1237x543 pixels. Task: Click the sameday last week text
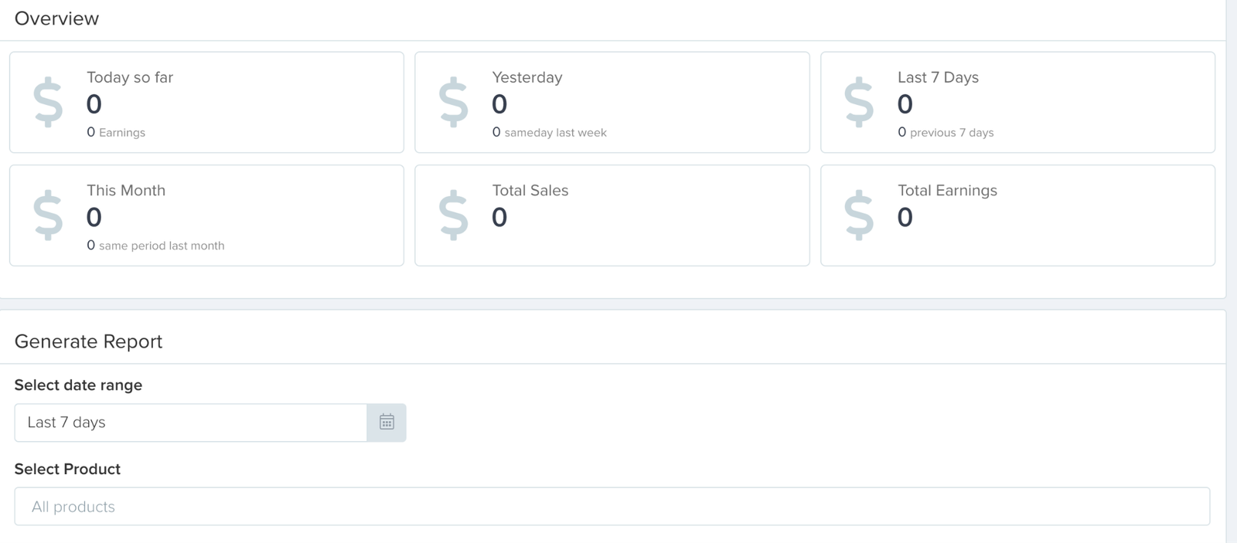click(555, 133)
